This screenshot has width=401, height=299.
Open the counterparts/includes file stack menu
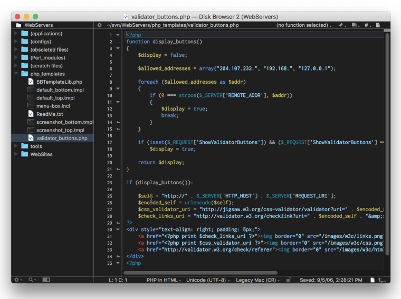tap(356, 25)
